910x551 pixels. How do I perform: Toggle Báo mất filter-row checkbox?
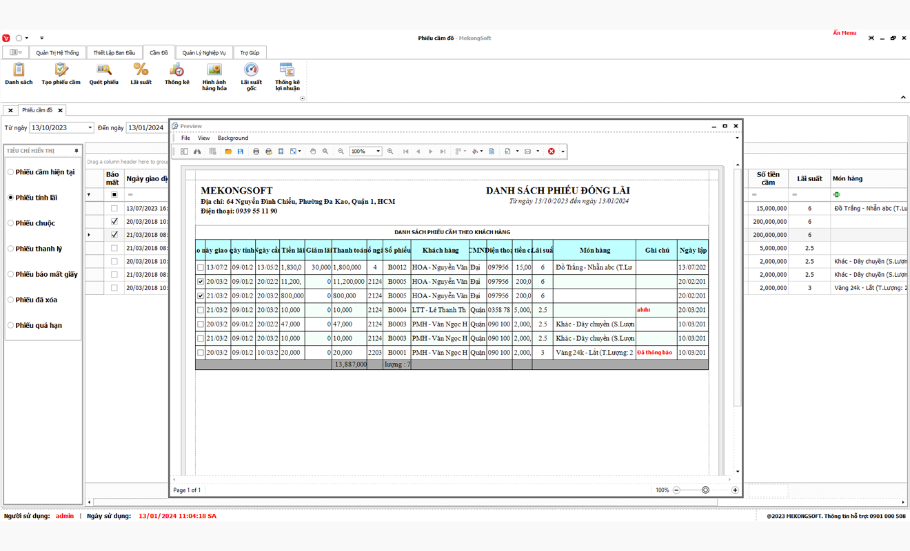[114, 195]
